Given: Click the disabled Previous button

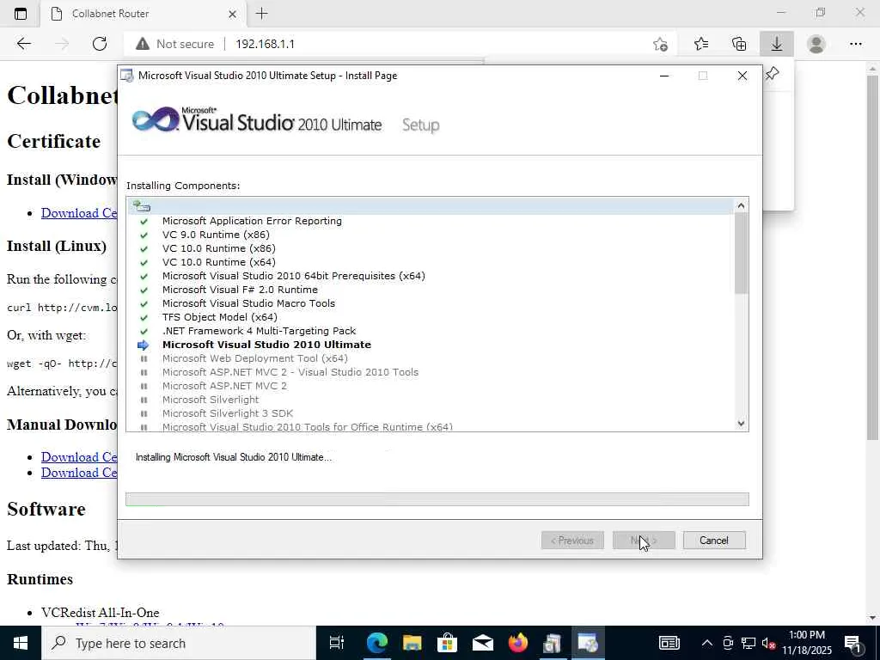Looking at the screenshot, I should tap(572, 541).
